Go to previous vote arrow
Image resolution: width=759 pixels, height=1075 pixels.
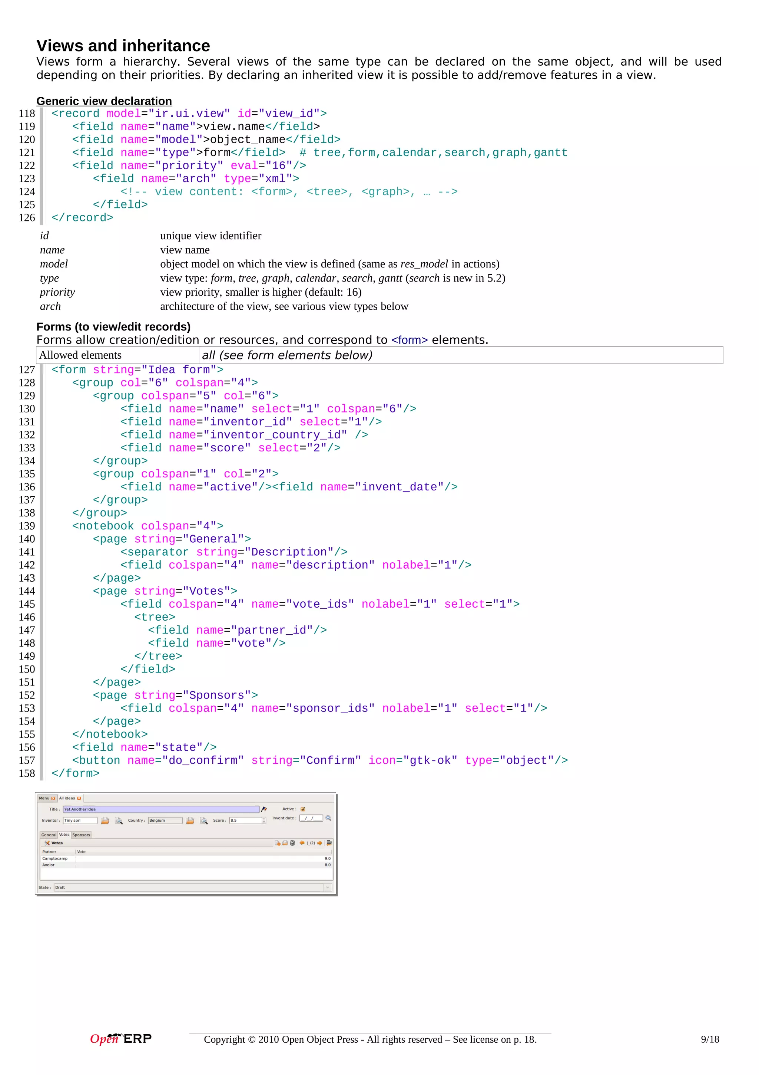(x=302, y=843)
